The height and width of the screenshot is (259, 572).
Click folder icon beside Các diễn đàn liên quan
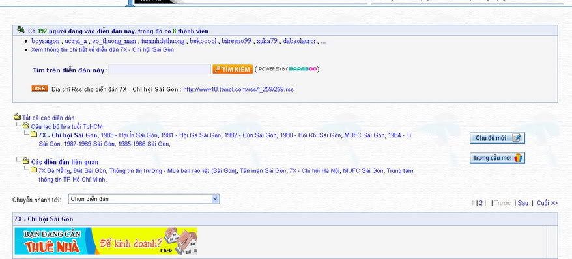26,161
